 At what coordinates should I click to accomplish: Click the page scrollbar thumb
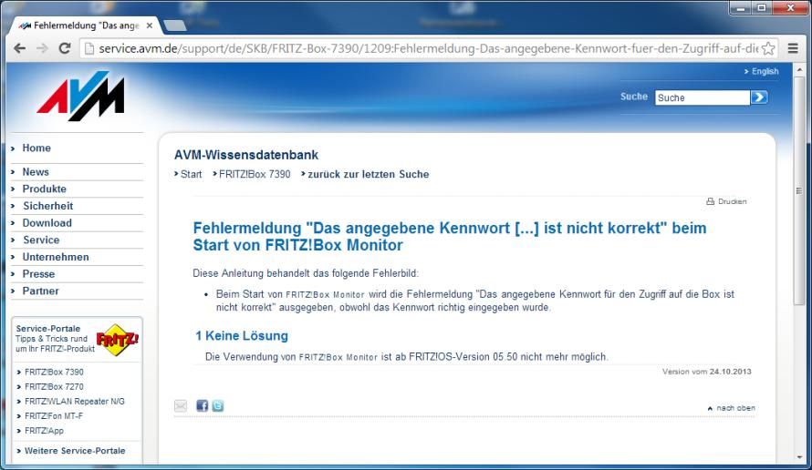pyautogui.click(x=799, y=190)
